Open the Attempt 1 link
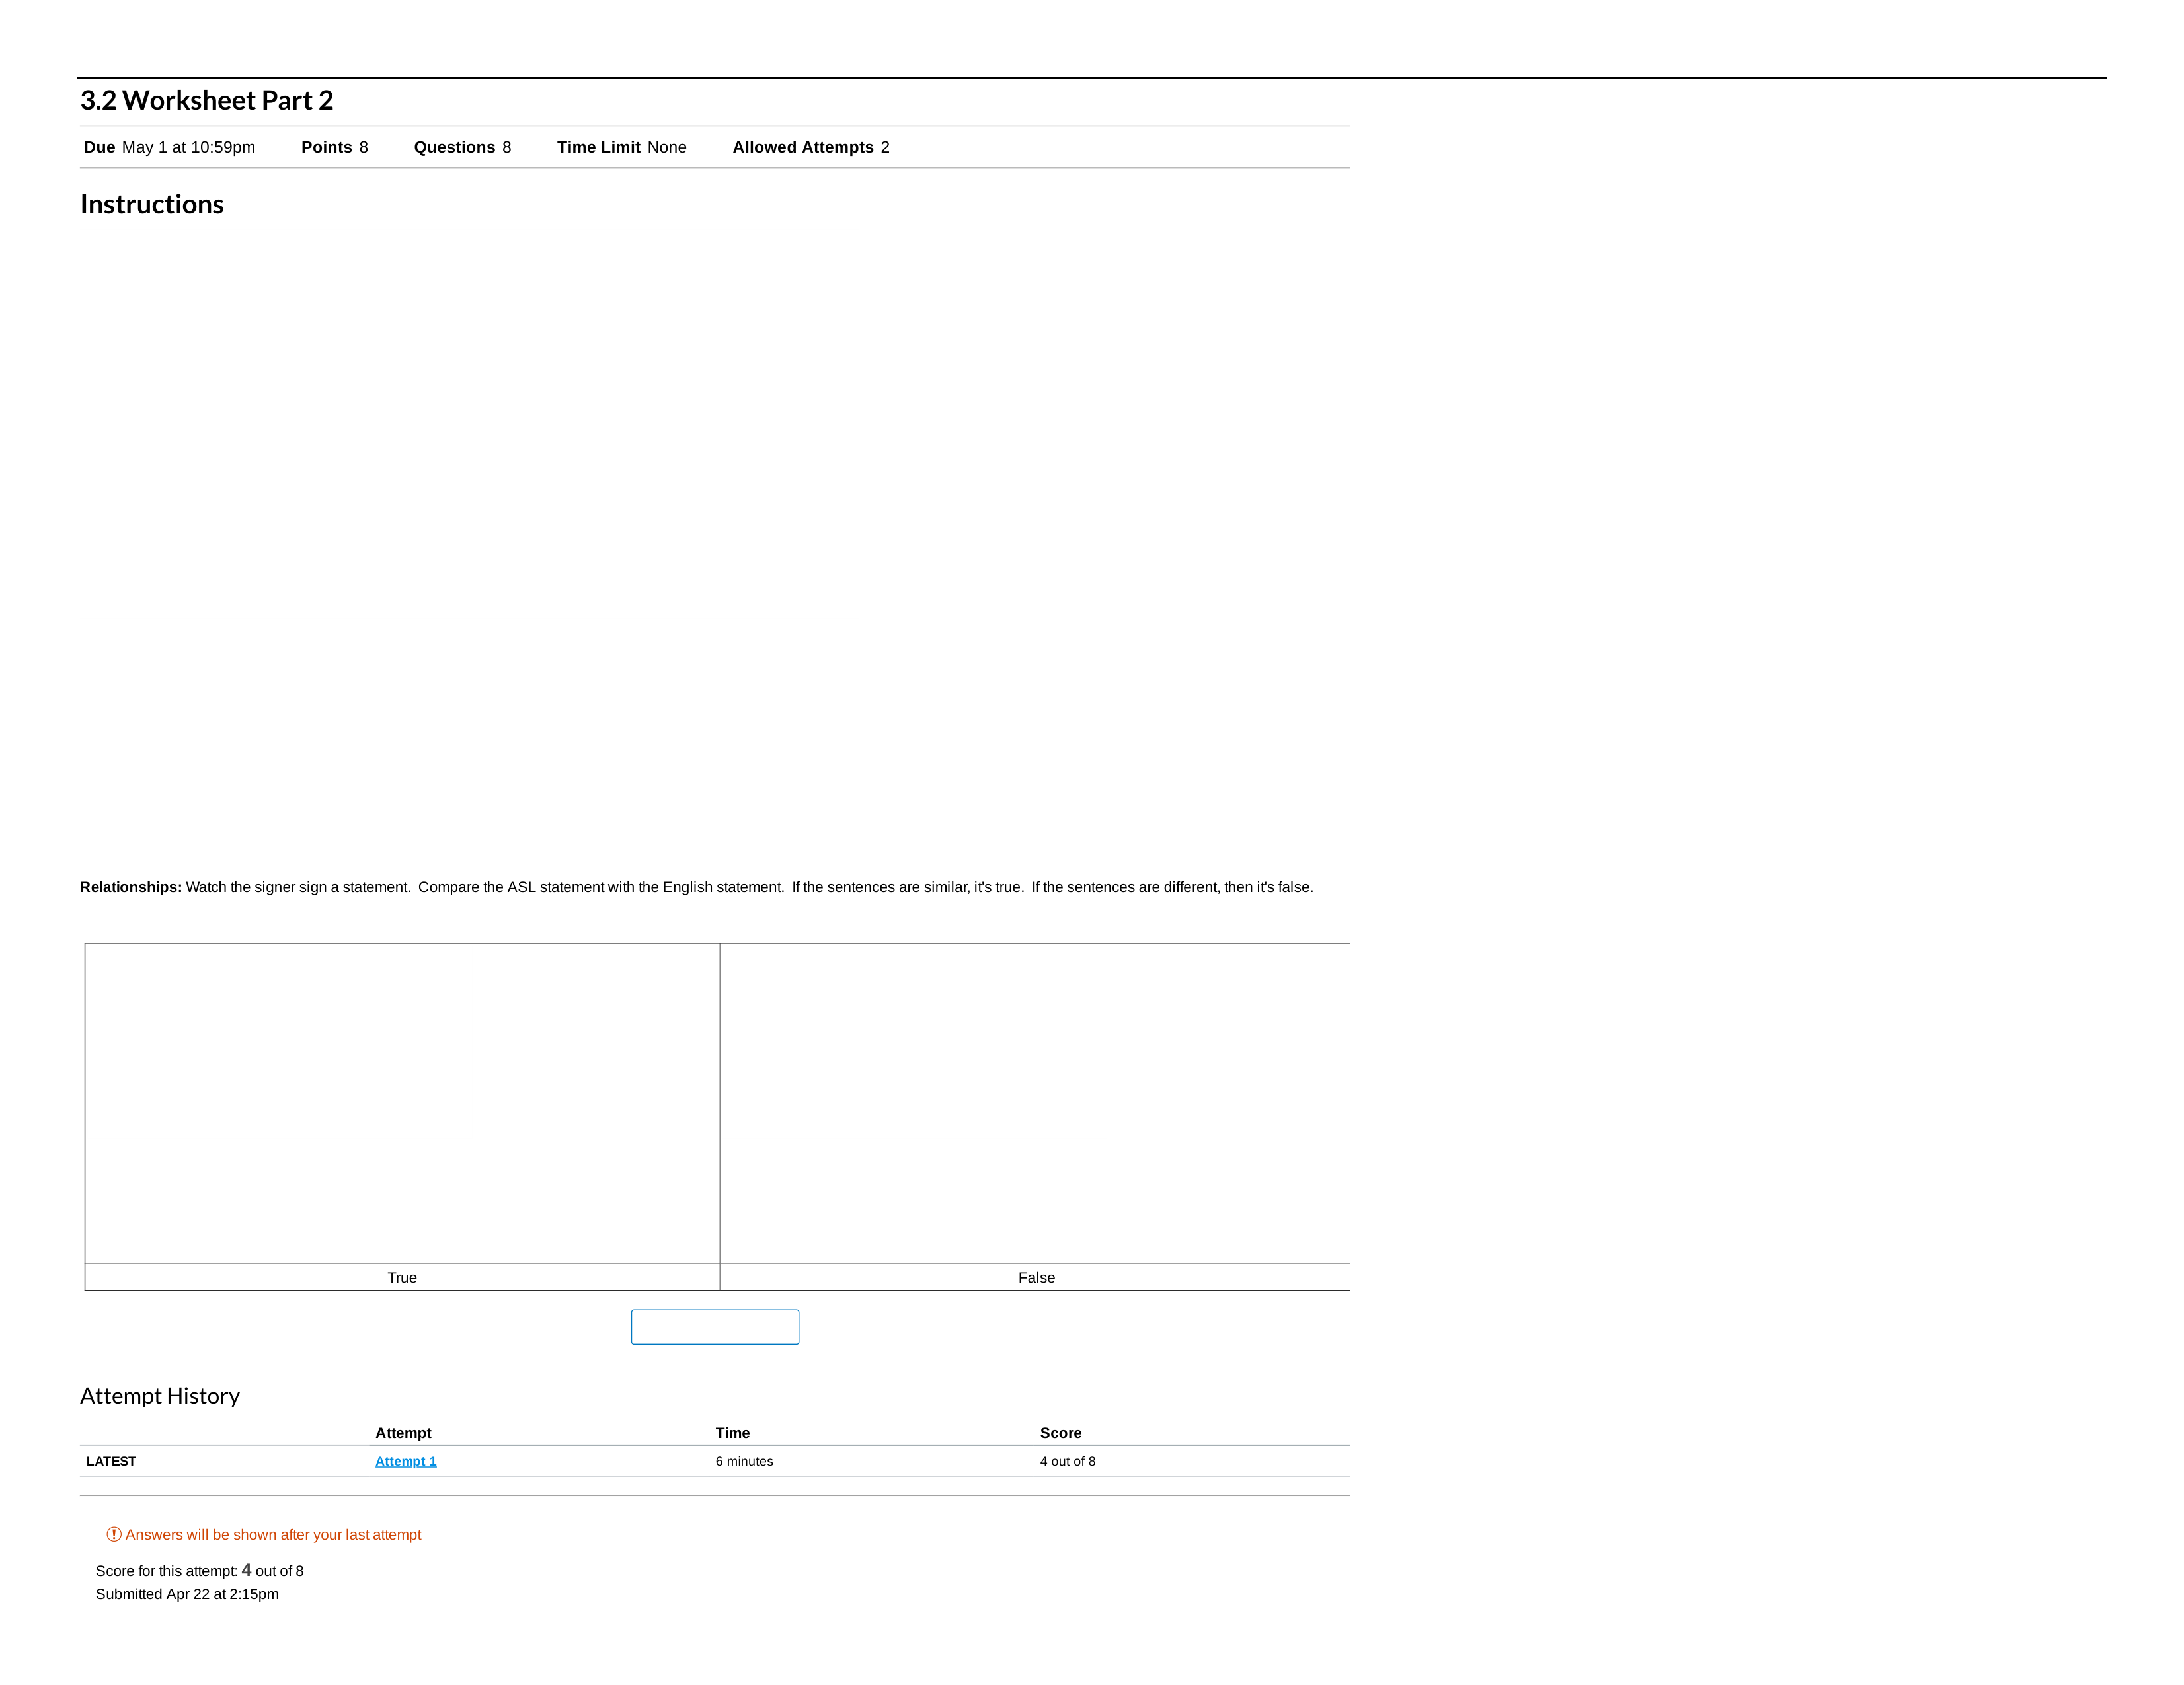Screen dimensions: 2184x1685 (406, 1461)
